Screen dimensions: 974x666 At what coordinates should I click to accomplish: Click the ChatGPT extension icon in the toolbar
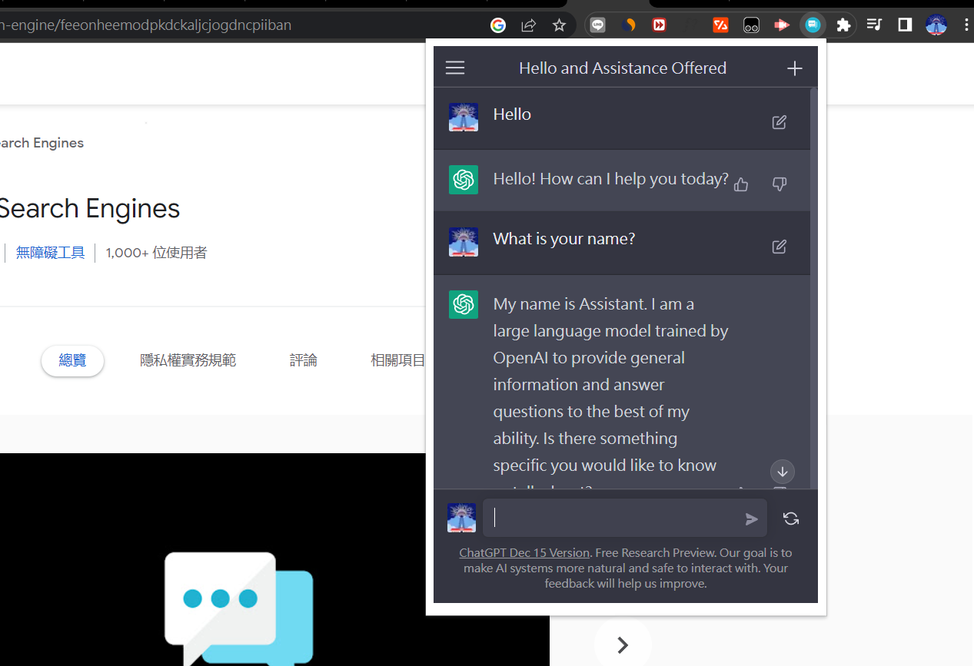813,25
